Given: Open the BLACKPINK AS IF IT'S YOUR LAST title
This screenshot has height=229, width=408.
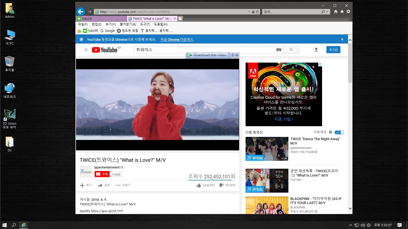Looking at the screenshot, I should pyautogui.click(x=316, y=201).
